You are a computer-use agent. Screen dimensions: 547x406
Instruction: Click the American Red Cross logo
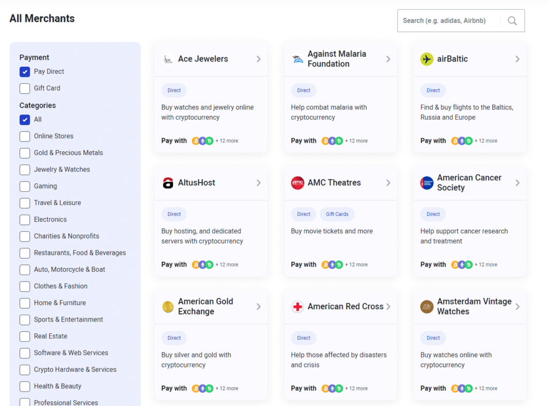tap(298, 307)
